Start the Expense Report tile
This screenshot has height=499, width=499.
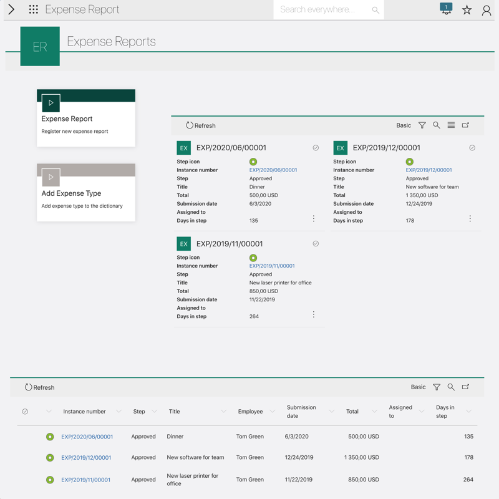point(51,103)
